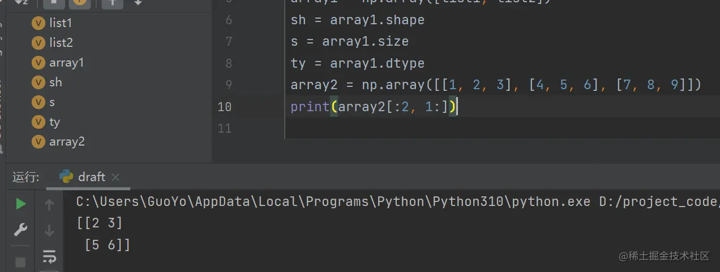Click line number 8 in the editor gutter
This screenshot has height=272, width=720.
(x=229, y=63)
